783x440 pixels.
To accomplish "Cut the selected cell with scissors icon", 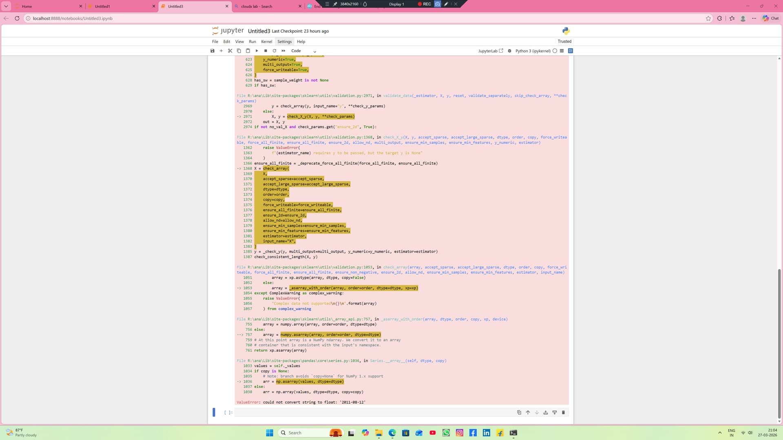I will 230,51.
